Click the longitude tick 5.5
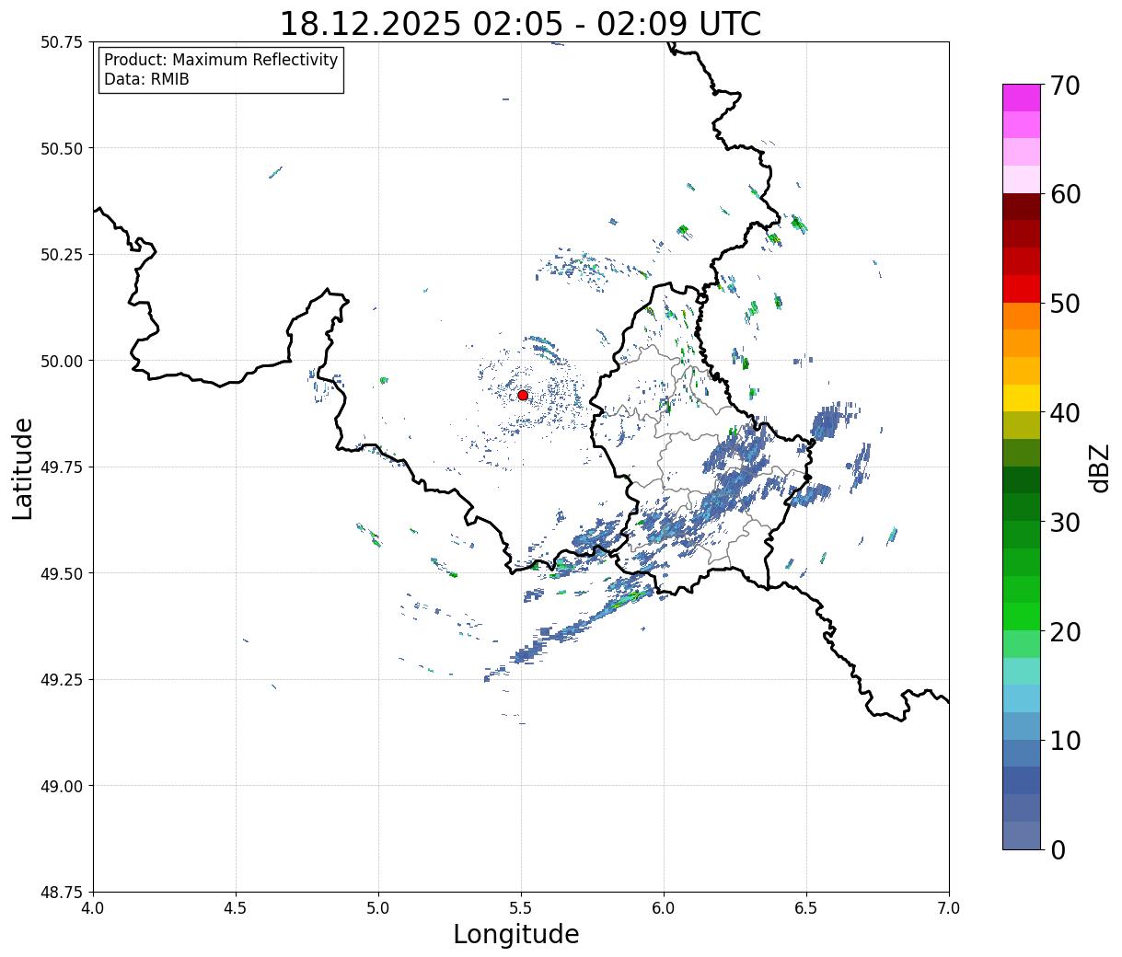Viewport: 1122px width, 957px height. (x=521, y=908)
